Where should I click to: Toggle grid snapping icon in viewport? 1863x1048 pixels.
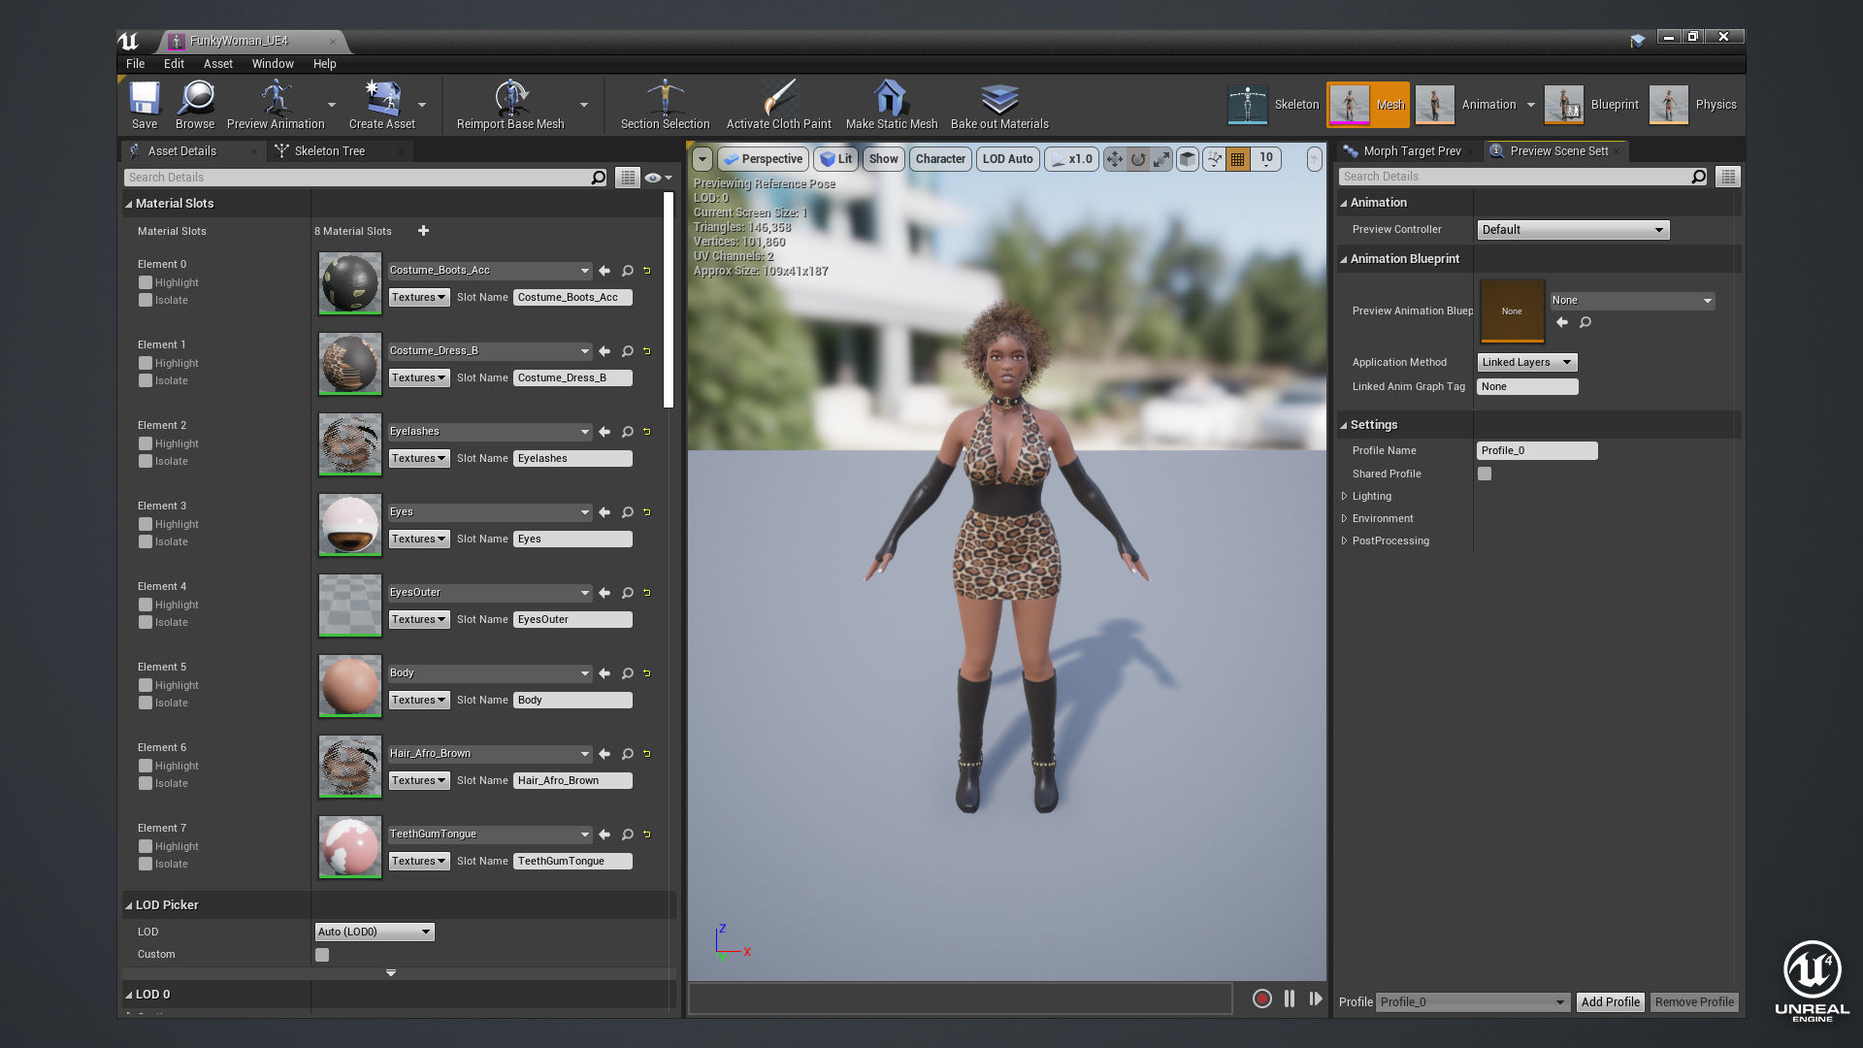1237,159
